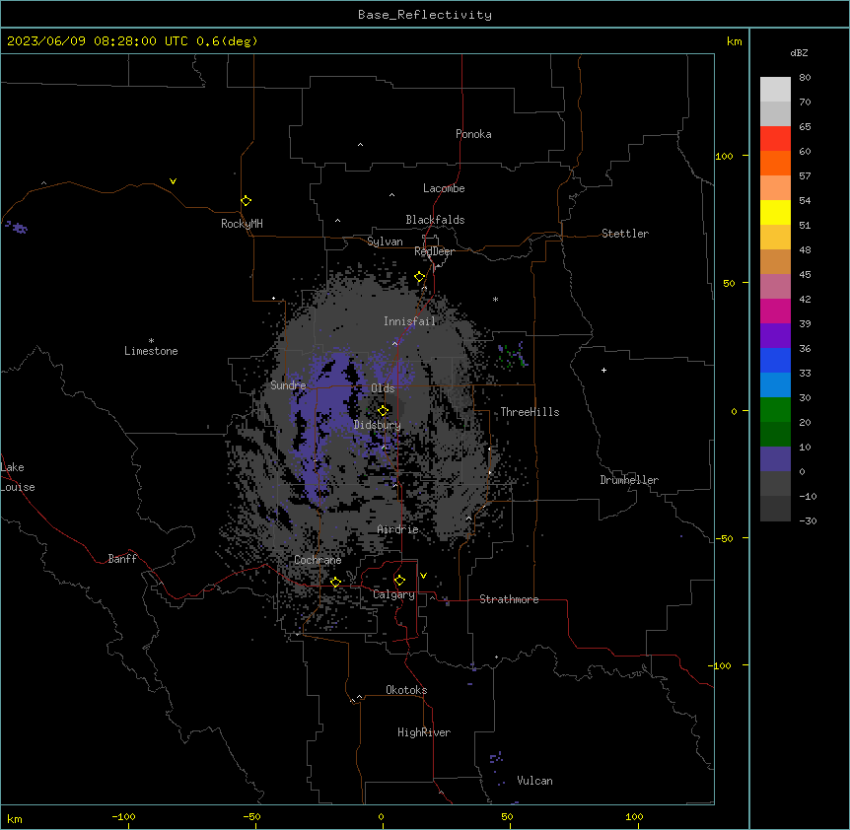The image size is (850, 830).
Task: Pick the magenta 39-42 dBZ legend swatch
Action: coord(775,311)
